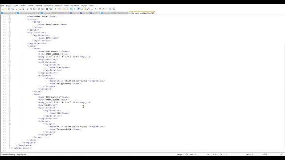Start macro recording with the record icon
285x160 pixels.
click(100, 9)
